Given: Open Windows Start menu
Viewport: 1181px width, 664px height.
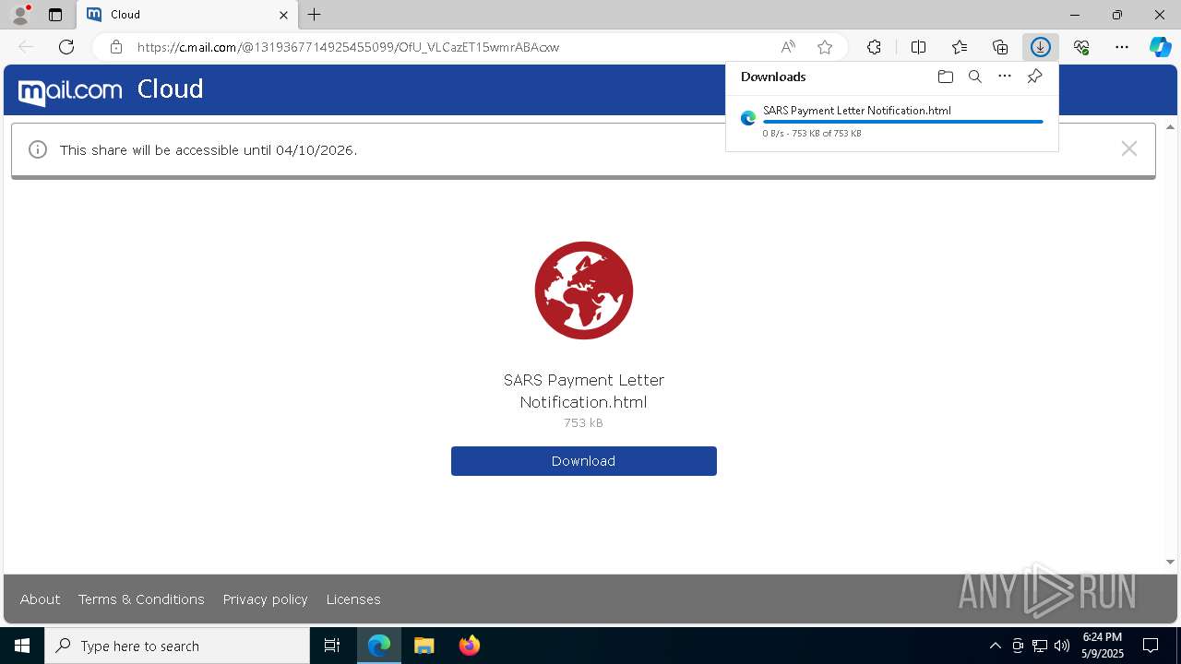Looking at the screenshot, I should coord(22,646).
